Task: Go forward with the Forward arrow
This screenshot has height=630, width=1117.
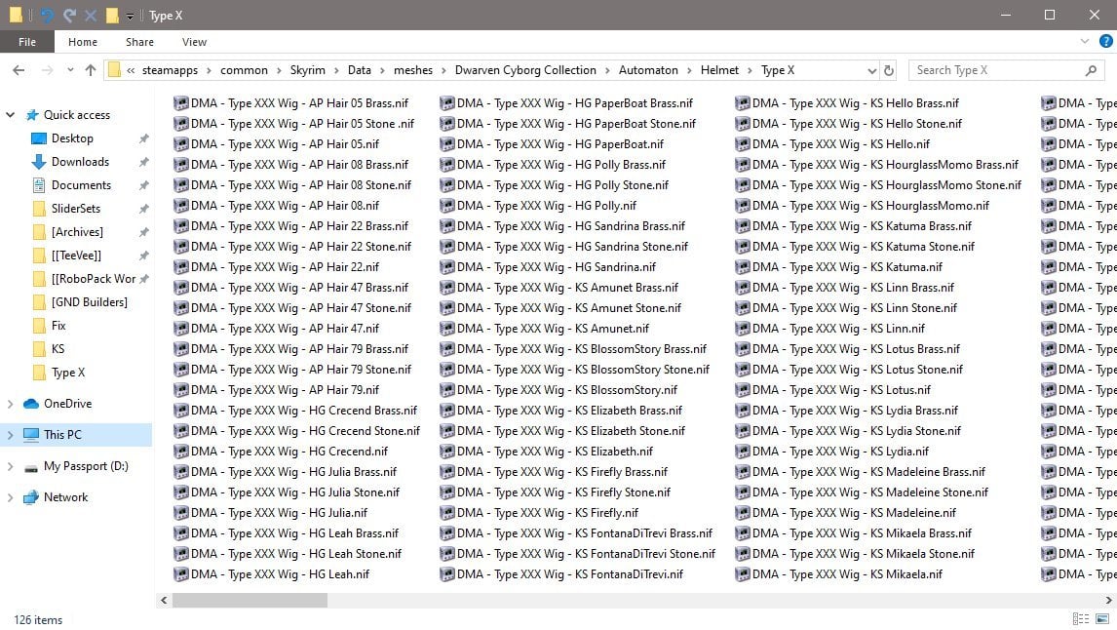Action: [47, 70]
